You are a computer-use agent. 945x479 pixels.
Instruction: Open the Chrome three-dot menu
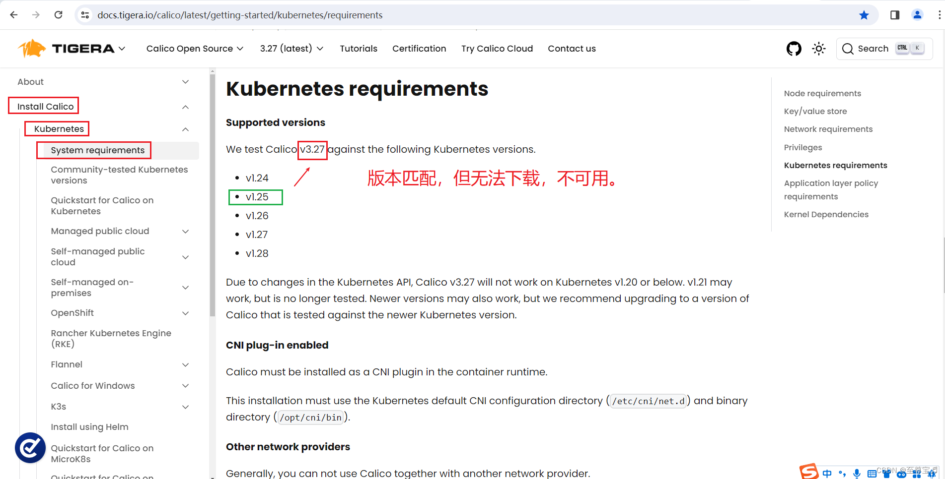point(940,15)
